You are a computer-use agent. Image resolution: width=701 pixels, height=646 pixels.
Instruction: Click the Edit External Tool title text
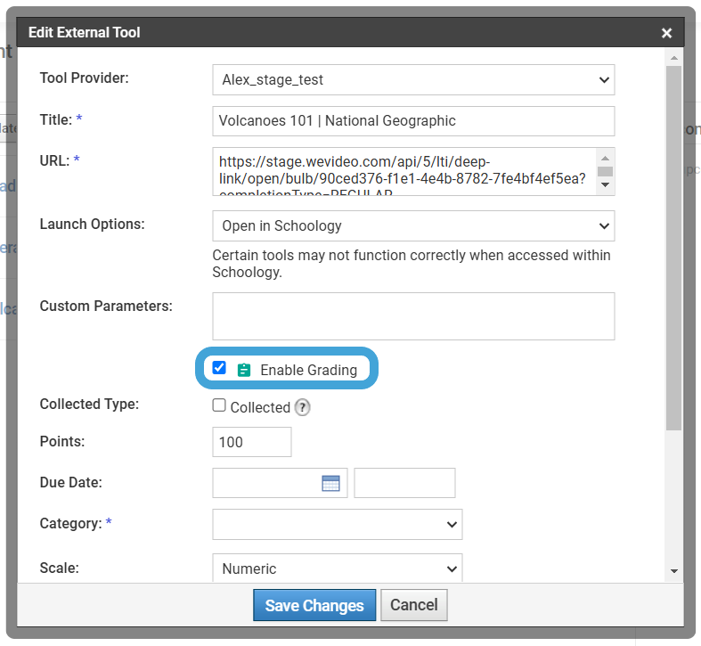(x=84, y=32)
